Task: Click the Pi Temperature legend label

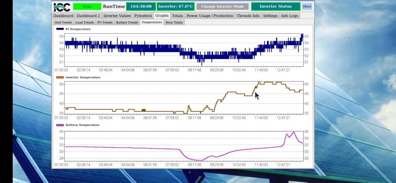Action: click(78, 29)
